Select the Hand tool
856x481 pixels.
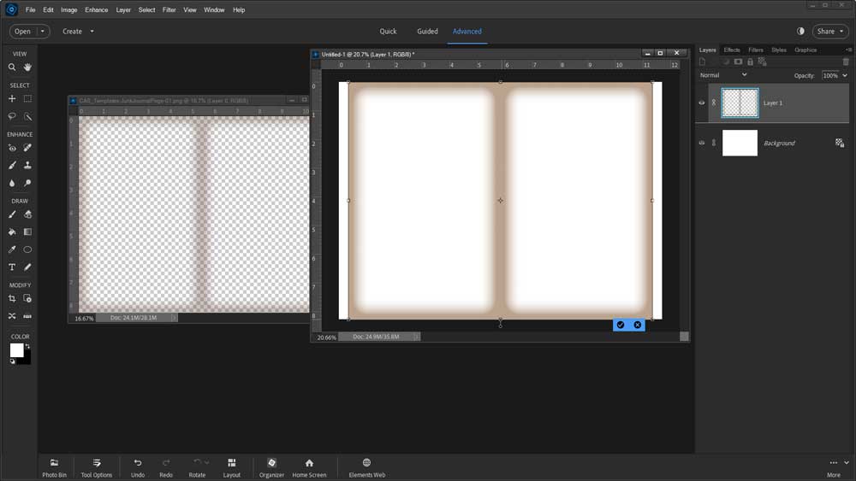tap(27, 67)
